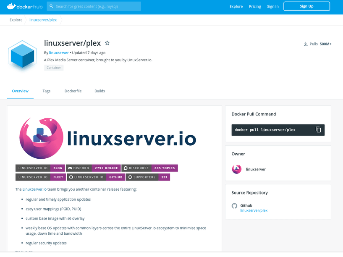Screen dimensions: 343x257
Task: Click the Docker Hub whale logo
Action: (24, 6)
